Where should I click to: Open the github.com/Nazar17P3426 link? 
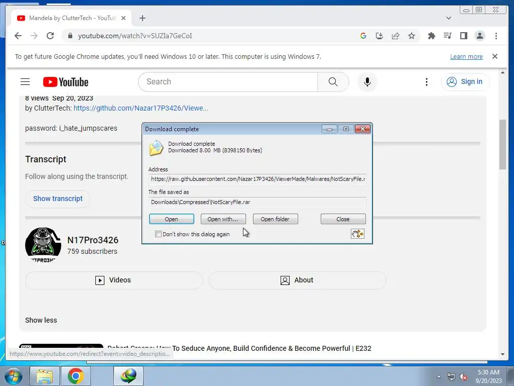(141, 108)
